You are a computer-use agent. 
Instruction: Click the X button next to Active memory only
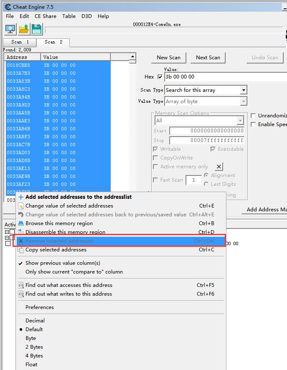(x=219, y=167)
